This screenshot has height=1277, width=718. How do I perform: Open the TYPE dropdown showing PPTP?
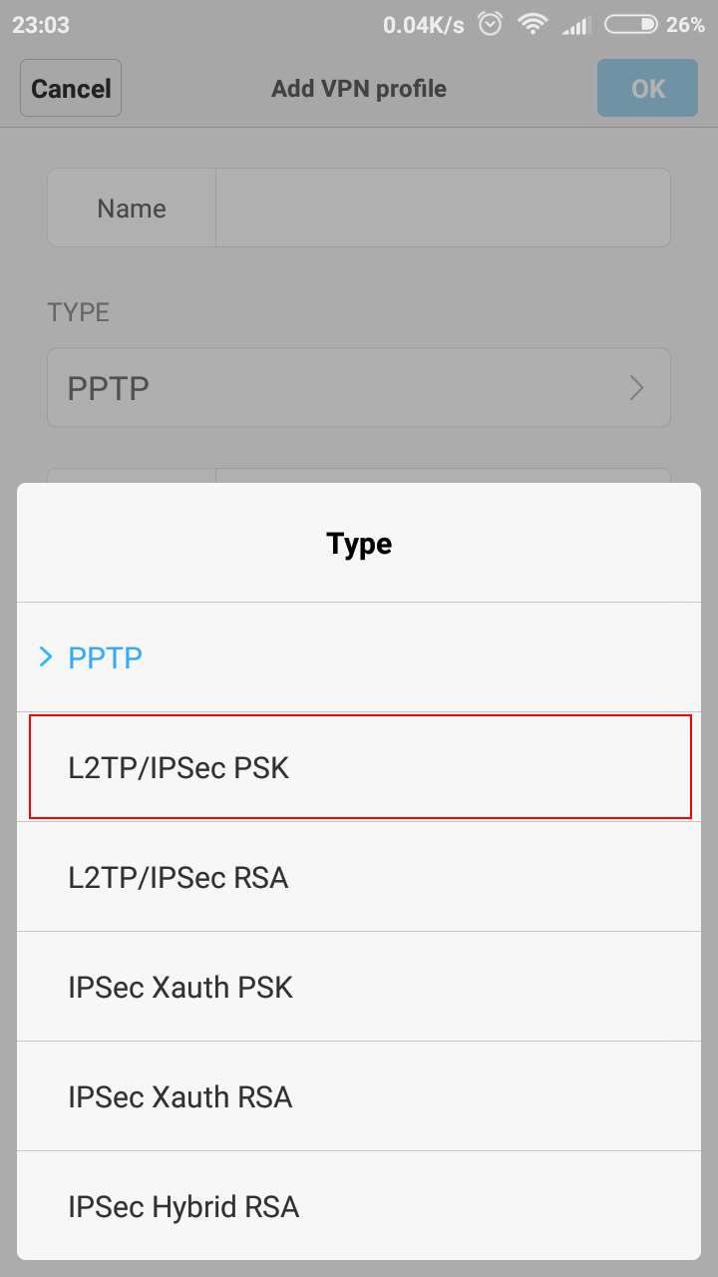tap(359, 388)
